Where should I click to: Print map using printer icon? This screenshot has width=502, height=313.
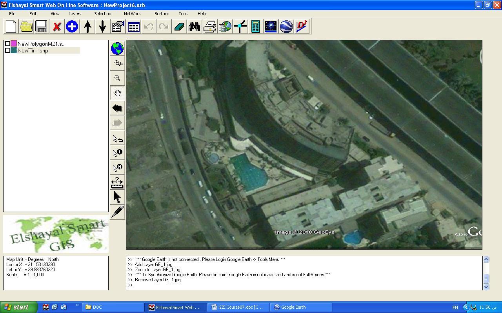point(209,27)
